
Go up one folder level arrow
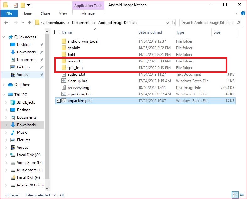[x=30, y=23]
